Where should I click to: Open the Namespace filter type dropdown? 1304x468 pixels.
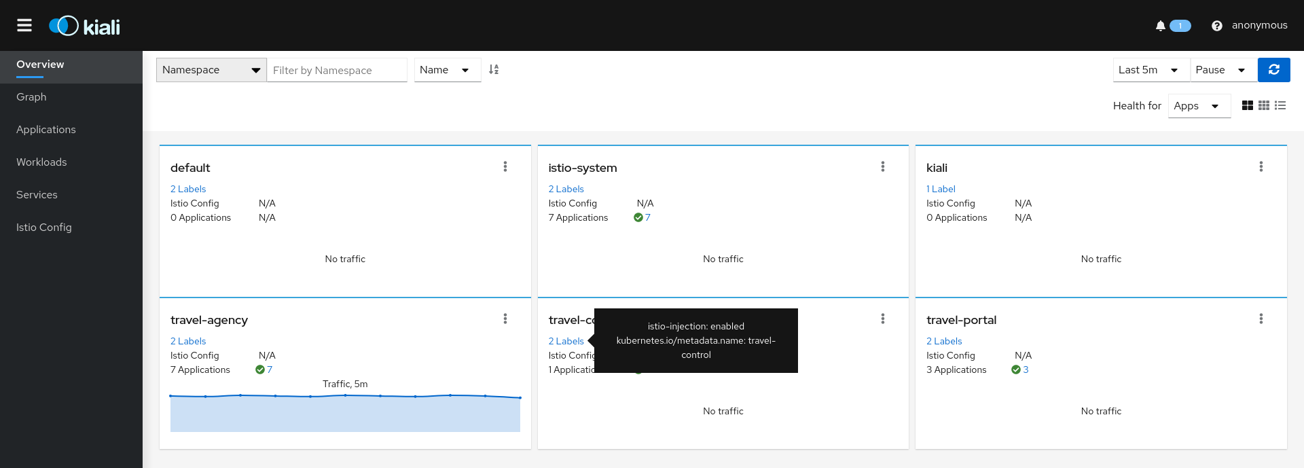211,69
